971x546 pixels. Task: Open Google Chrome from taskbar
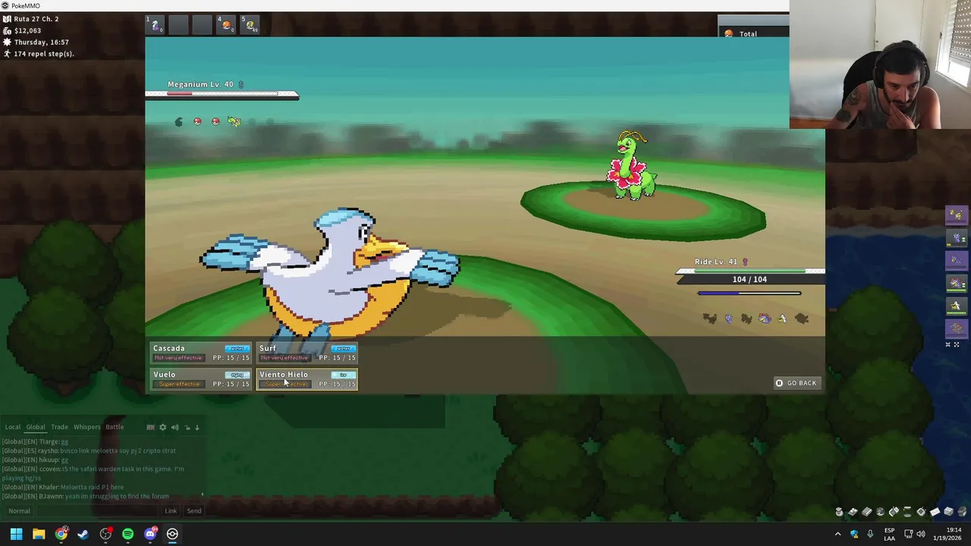[x=61, y=534]
